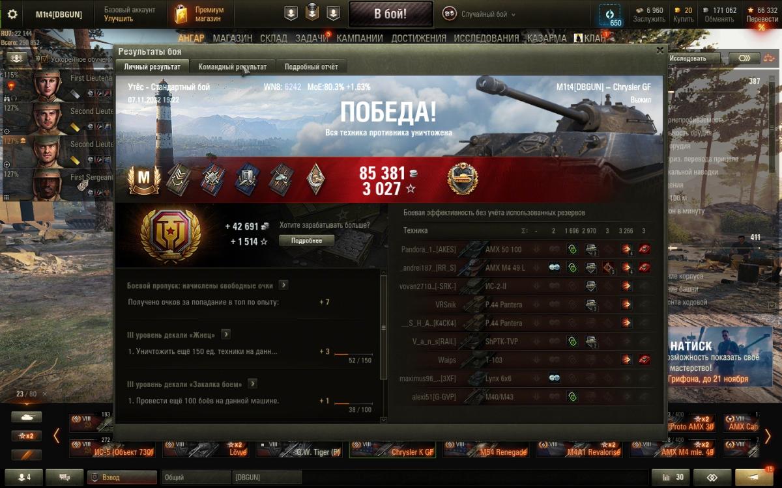This screenshot has height=488, width=782.
Task: Open the bar-chart session stats icon
Action: pyautogui.click(x=671, y=477)
